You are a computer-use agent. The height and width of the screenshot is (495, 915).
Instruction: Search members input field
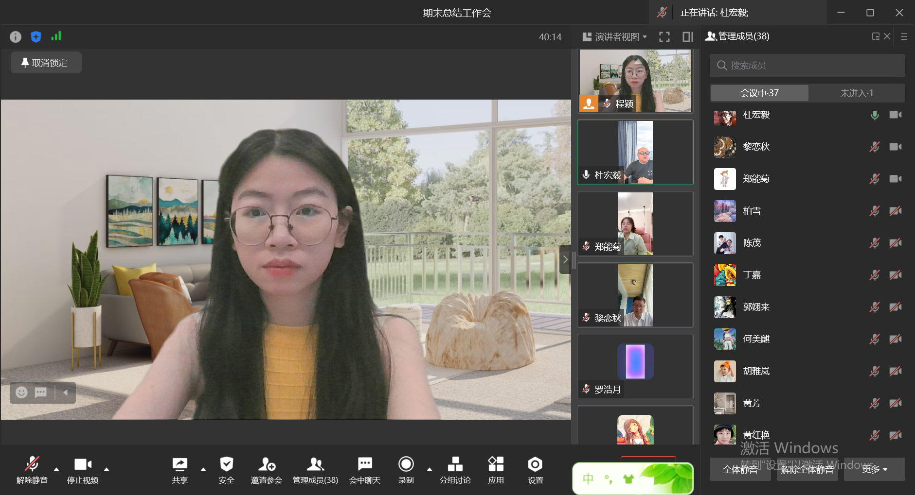point(807,65)
